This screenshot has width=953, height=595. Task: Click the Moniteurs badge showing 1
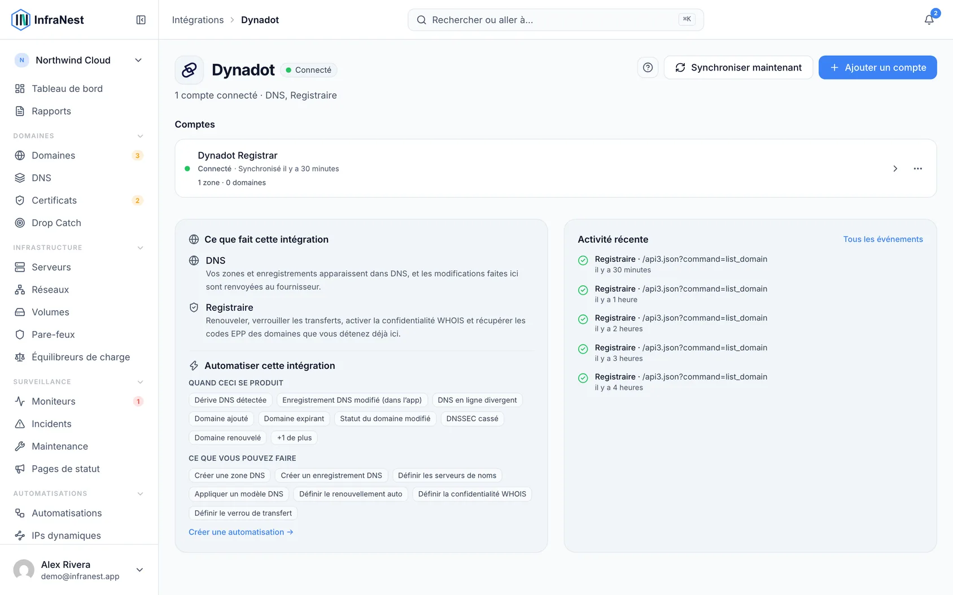tap(138, 402)
